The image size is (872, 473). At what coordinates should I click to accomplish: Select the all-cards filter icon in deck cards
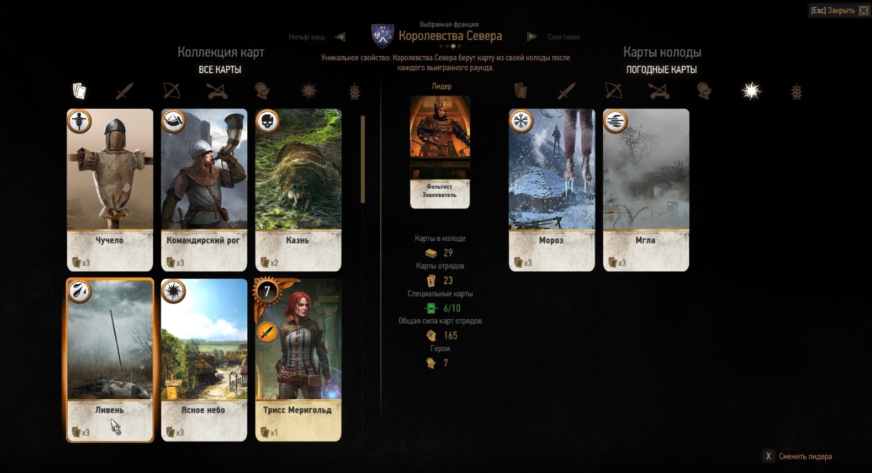coord(521,91)
